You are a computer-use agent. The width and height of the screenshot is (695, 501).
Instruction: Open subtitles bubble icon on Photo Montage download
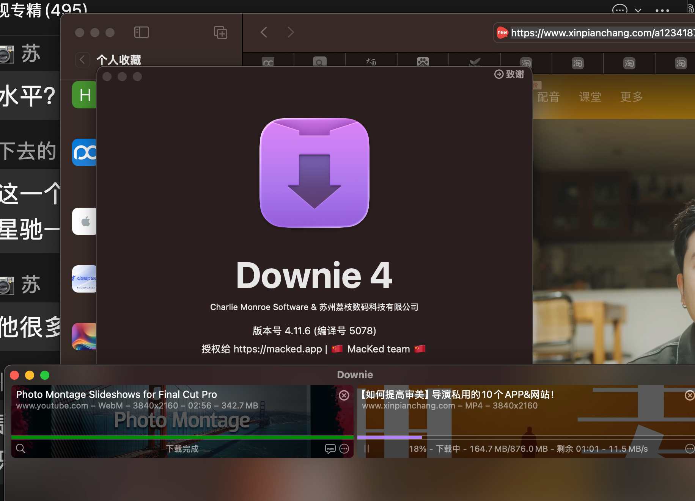click(330, 449)
